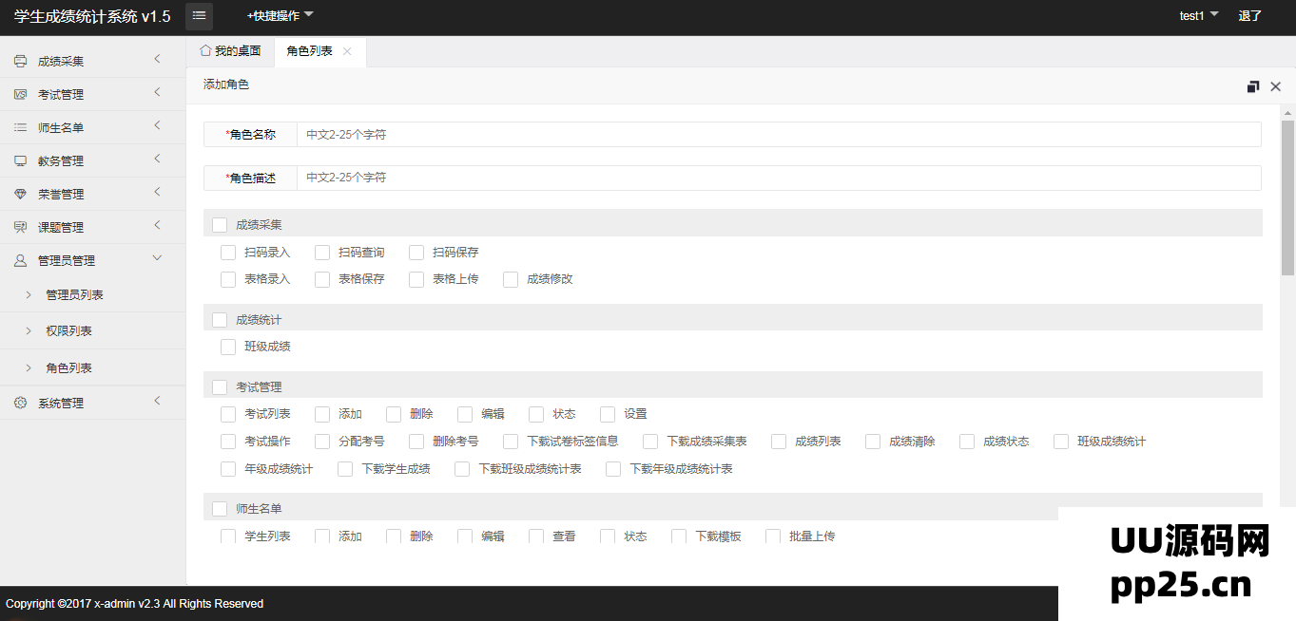The image size is (1296, 621).
Task: Click the printer icon beside 成绩采集
Action: click(20, 62)
